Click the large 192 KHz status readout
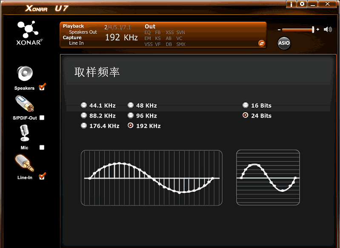The width and height of the screenshot is (340, 248). click(121, 37)
